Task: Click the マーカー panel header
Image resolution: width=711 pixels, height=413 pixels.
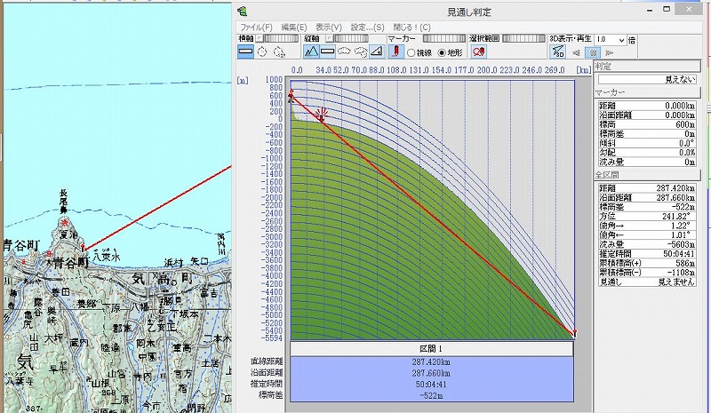Action: point(648,92)
